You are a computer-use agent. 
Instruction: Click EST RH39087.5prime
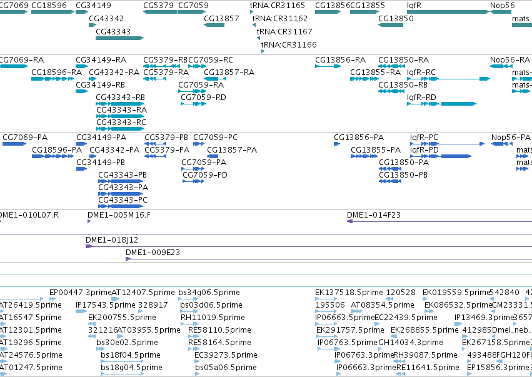click(426, 355)
